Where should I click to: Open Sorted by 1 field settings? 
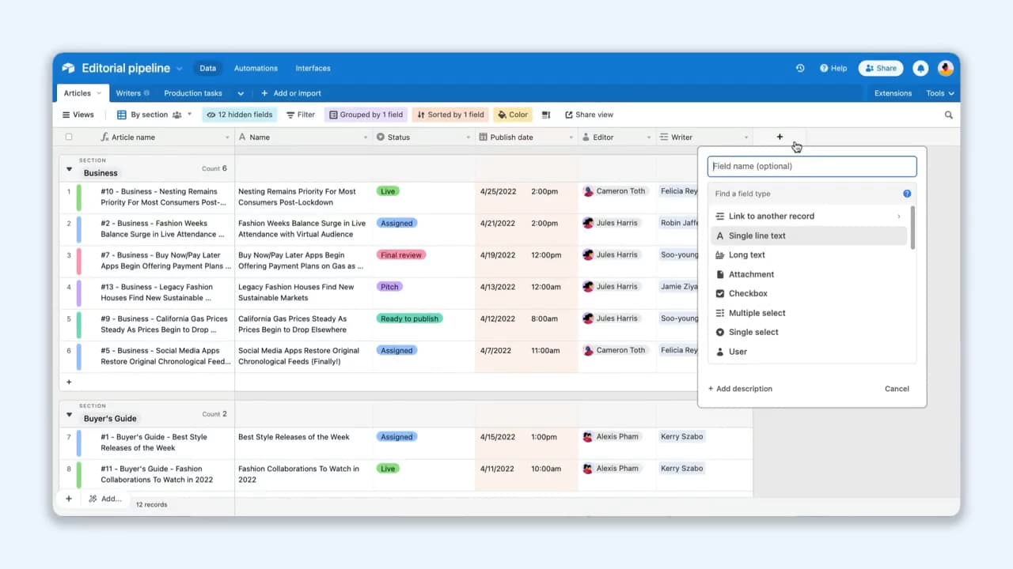click(x=450, y=115)
